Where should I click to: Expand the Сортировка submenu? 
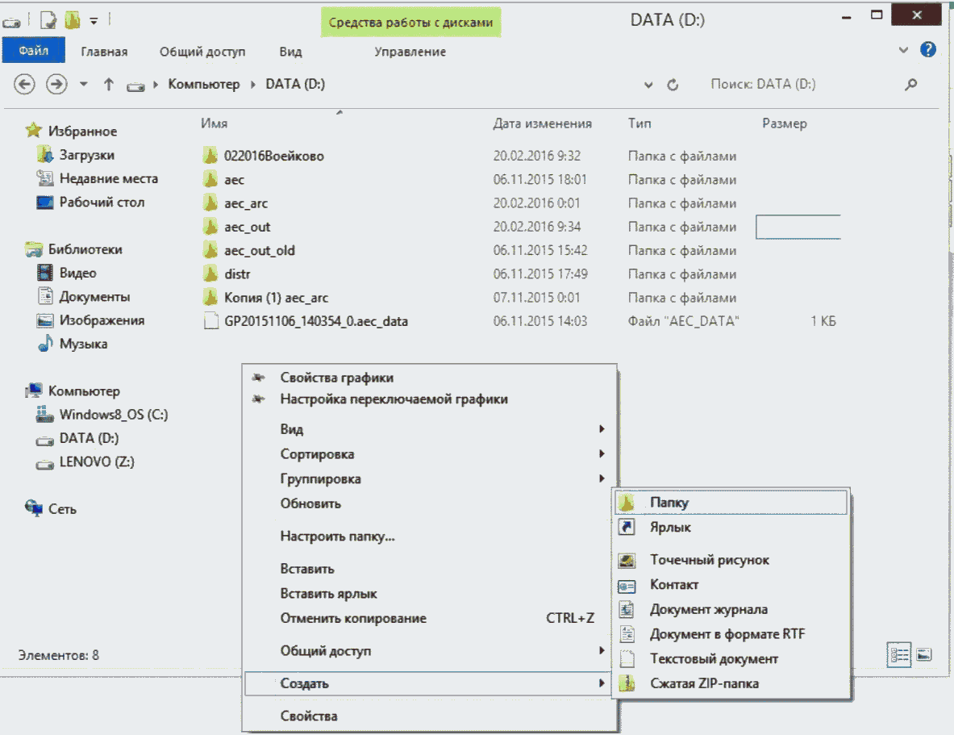point(430,454)
